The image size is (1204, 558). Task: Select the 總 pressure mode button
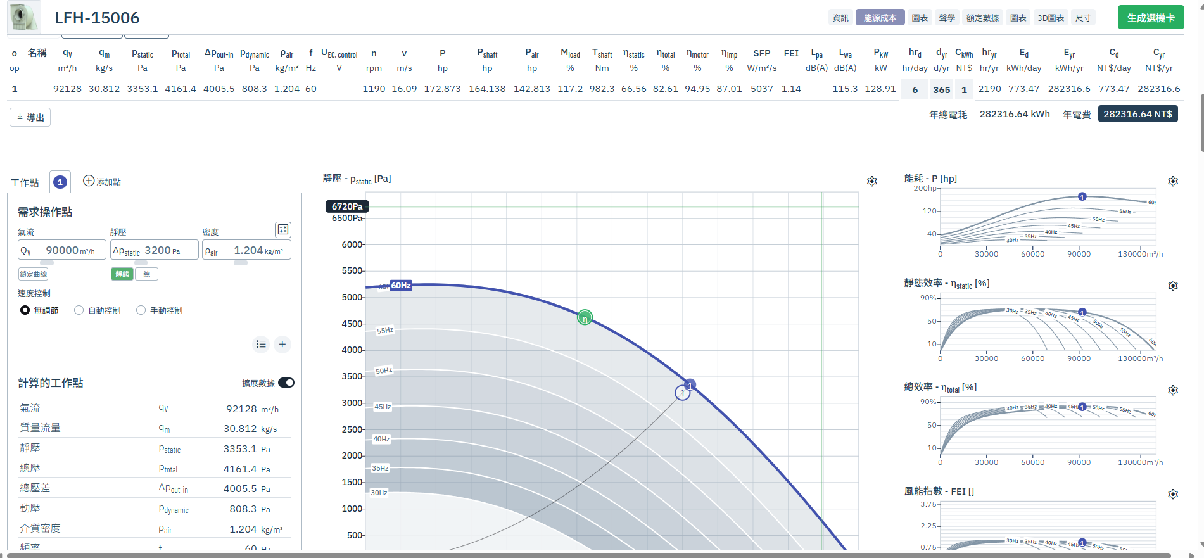click(147, 274)
